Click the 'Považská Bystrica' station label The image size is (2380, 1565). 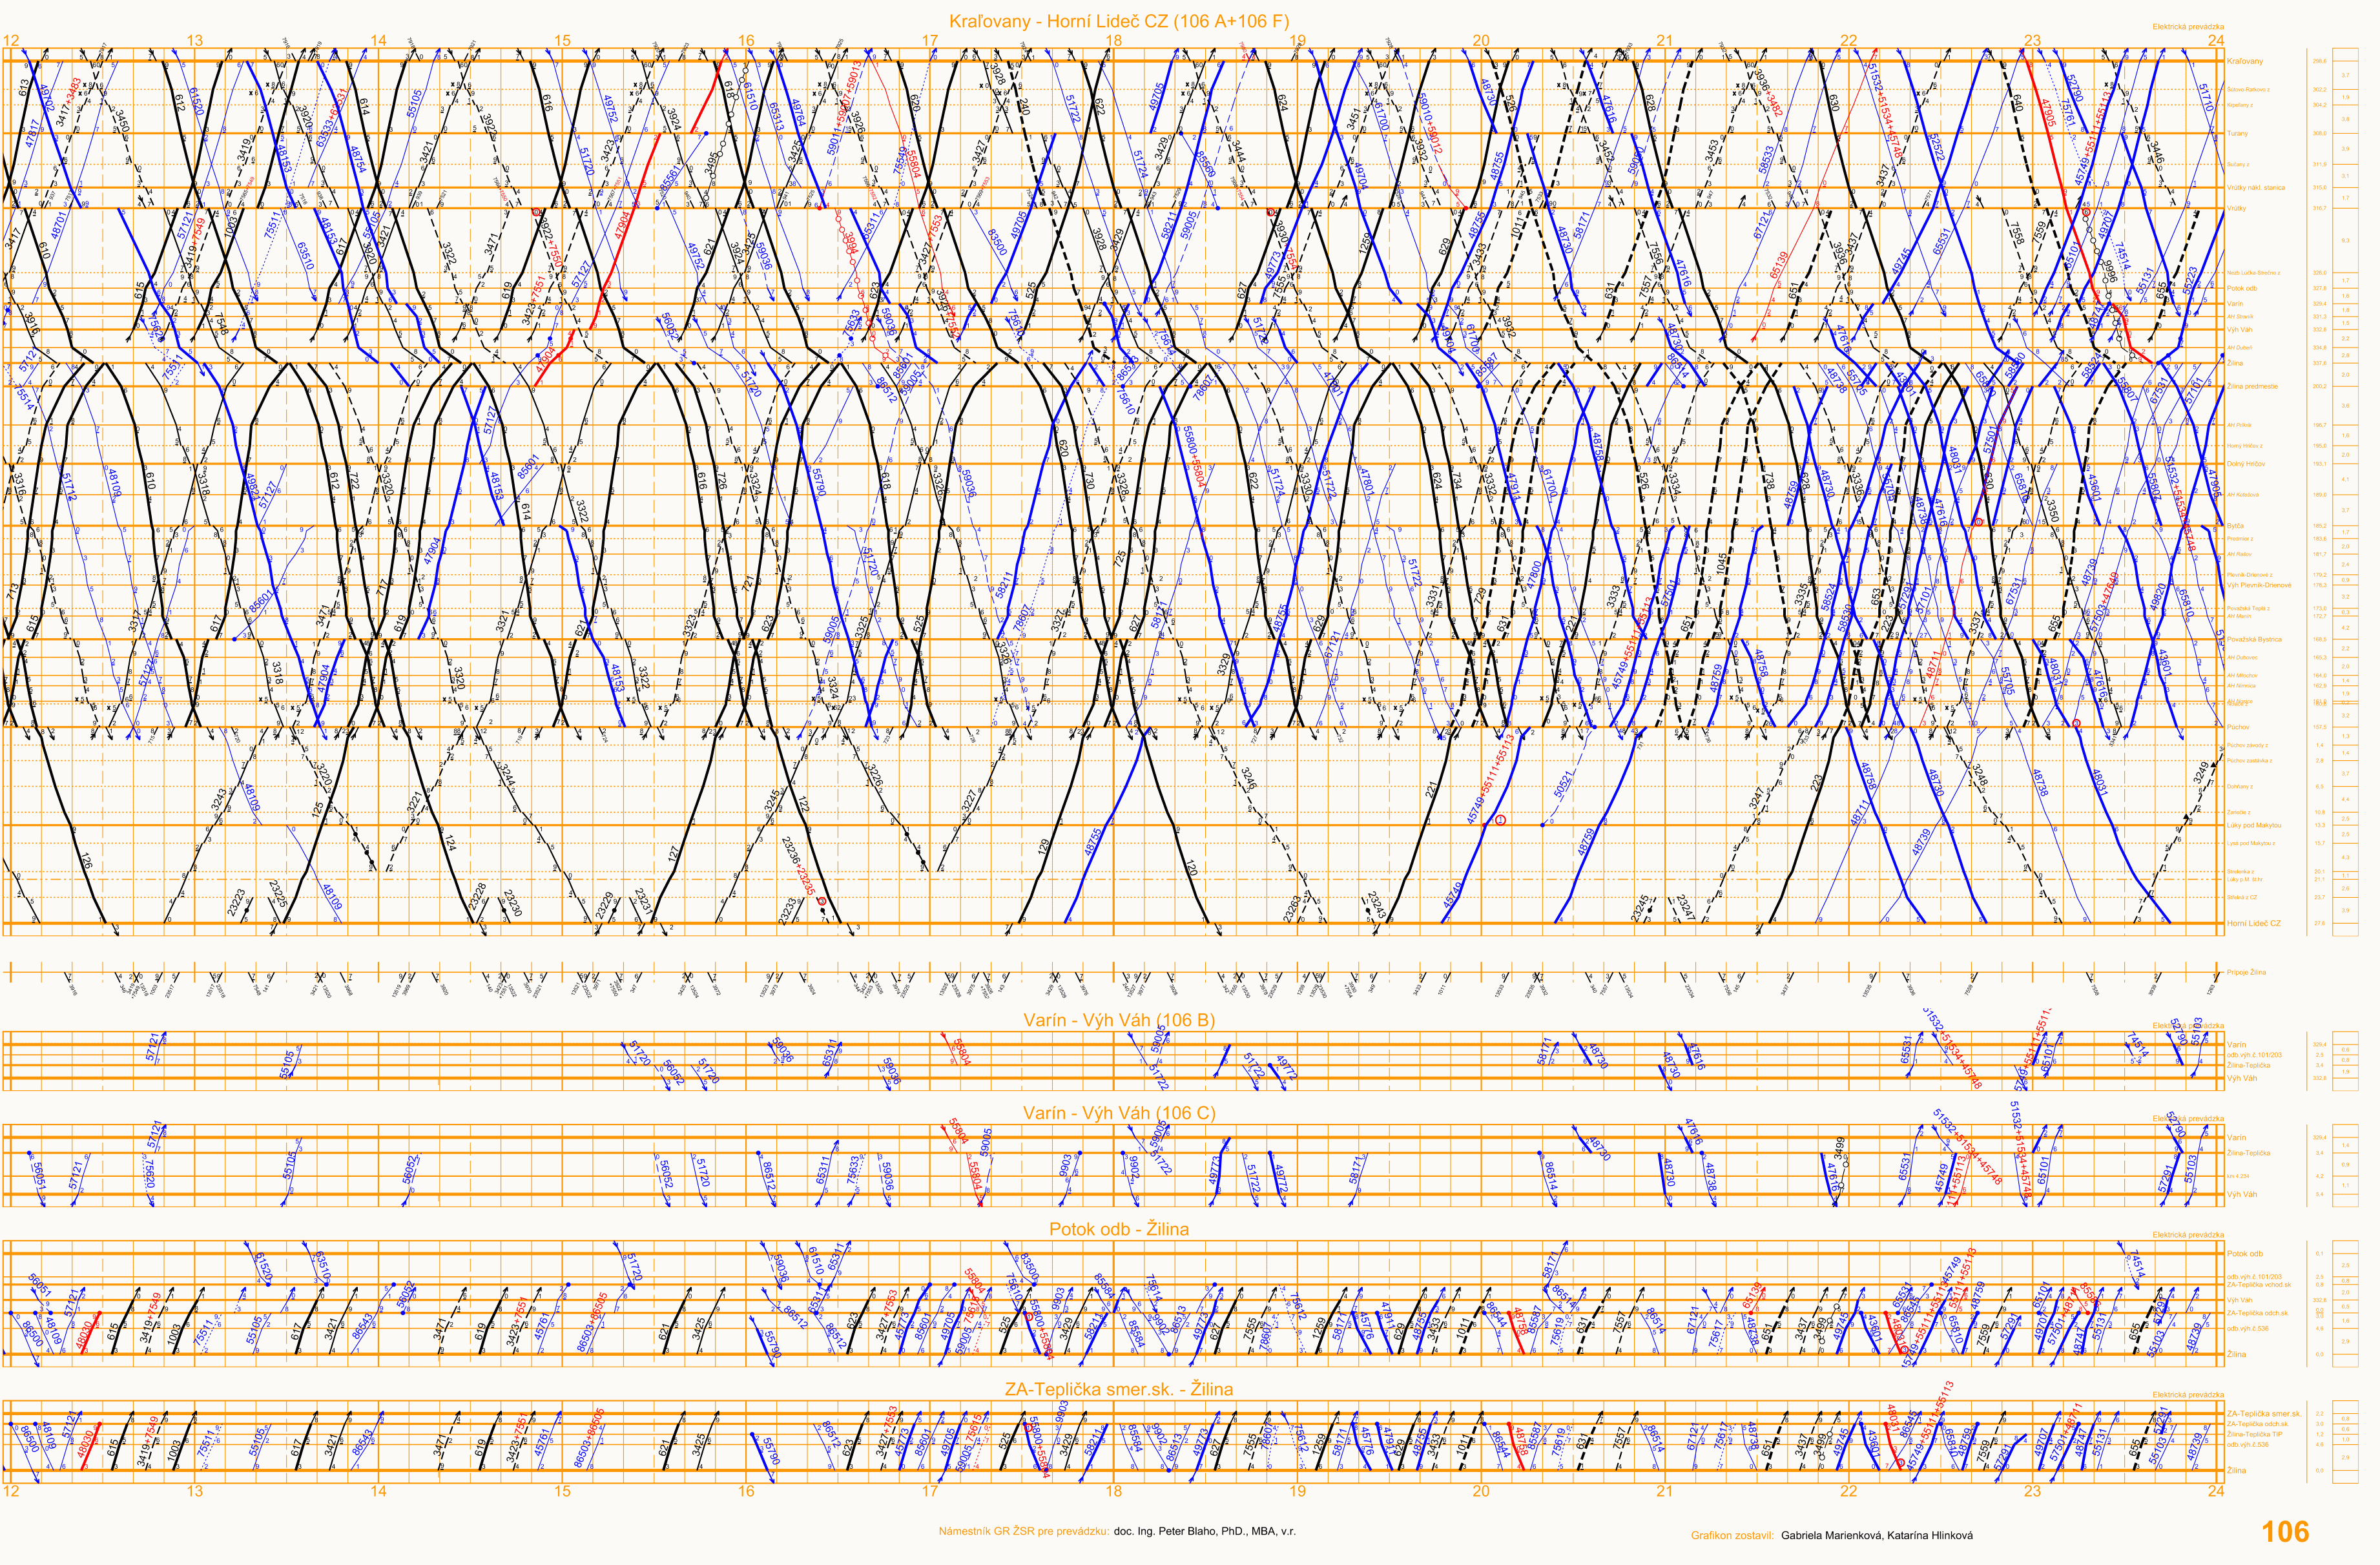click(2254, 639)
